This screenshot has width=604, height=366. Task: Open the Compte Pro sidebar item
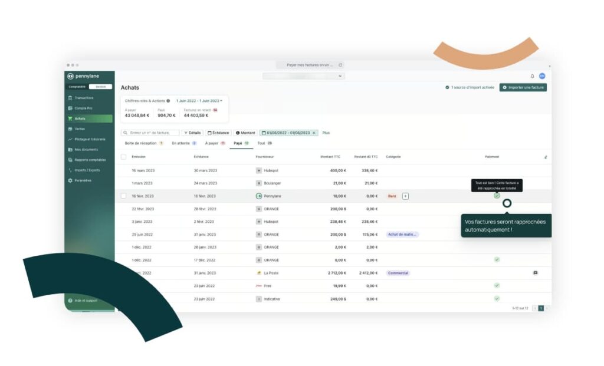point(83,108)
